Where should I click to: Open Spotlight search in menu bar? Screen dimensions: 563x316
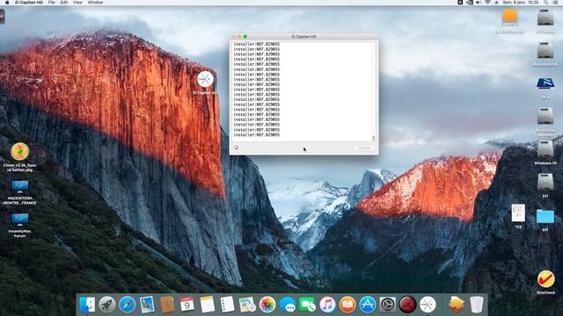(x=545, y=3)
